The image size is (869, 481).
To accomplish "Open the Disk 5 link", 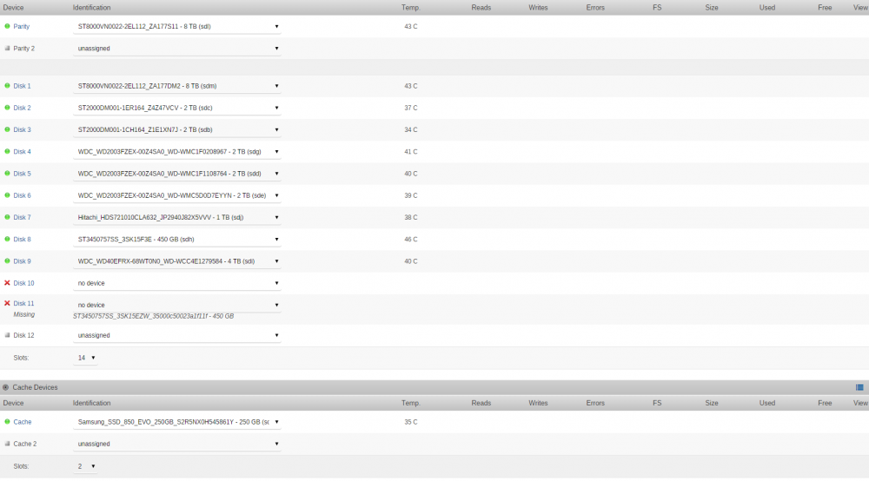I will pyautogui.click(x=23, y=174).
